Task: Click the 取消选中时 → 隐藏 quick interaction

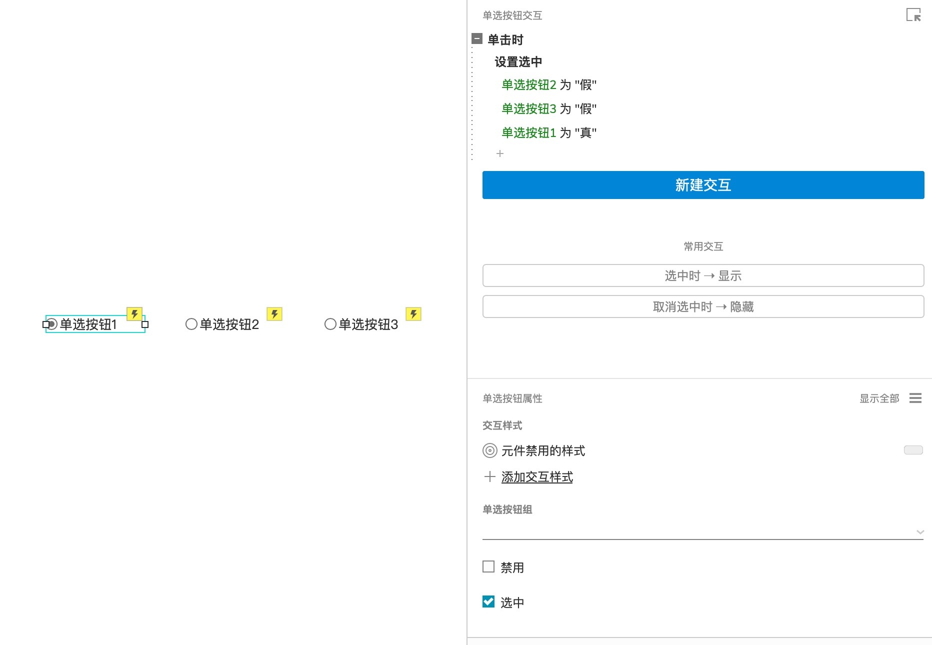Action: click(x=703, y=306)
